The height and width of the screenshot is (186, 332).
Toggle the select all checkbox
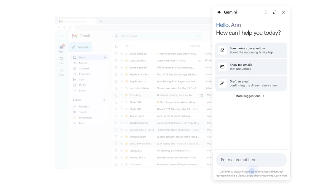coord(117,46)
